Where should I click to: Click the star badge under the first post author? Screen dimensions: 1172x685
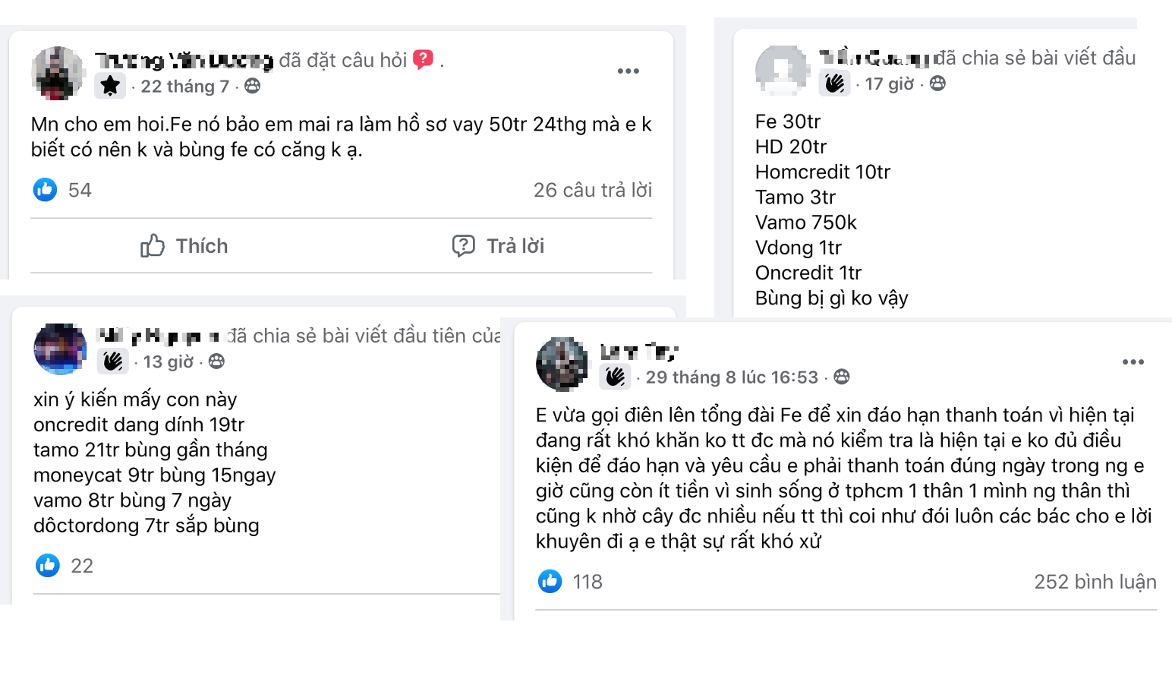point(110,86)
